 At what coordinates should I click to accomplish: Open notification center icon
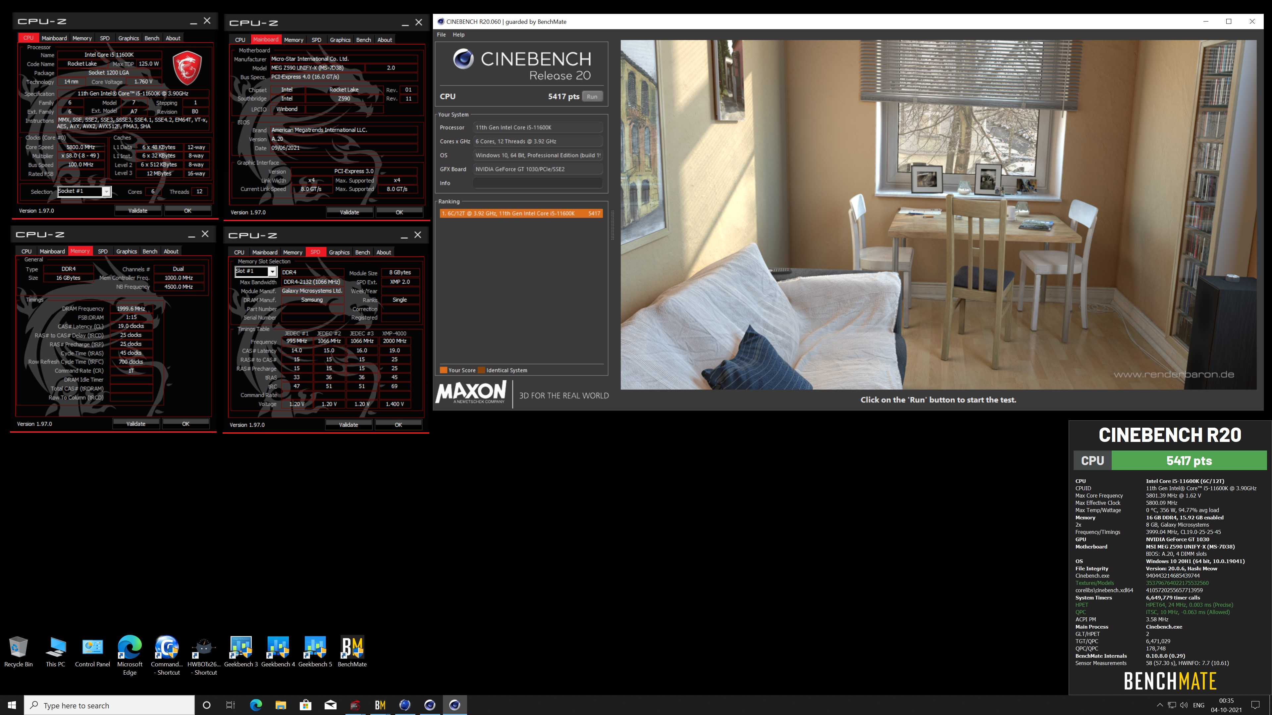tap(1256, 705)
